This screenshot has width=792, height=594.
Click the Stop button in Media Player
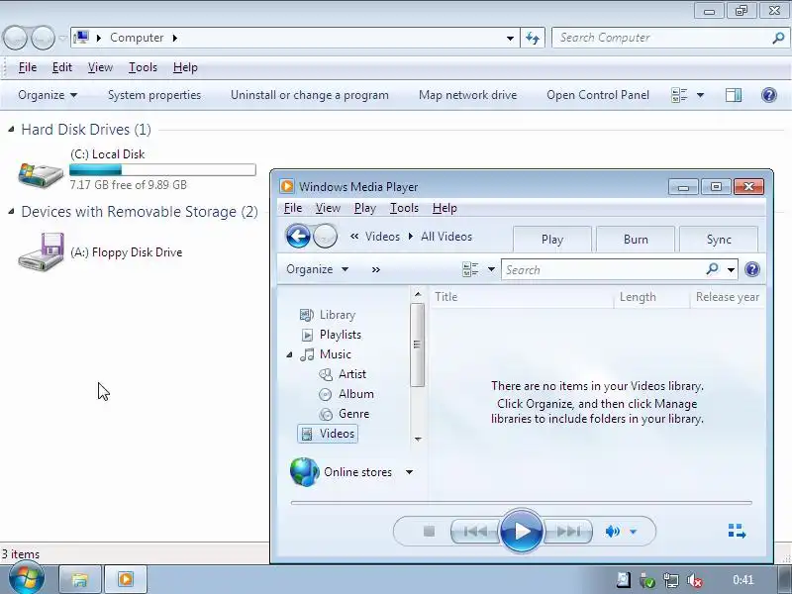[429, 531]
